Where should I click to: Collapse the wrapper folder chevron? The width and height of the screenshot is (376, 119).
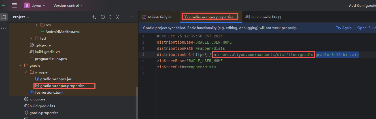click(26, 72)
